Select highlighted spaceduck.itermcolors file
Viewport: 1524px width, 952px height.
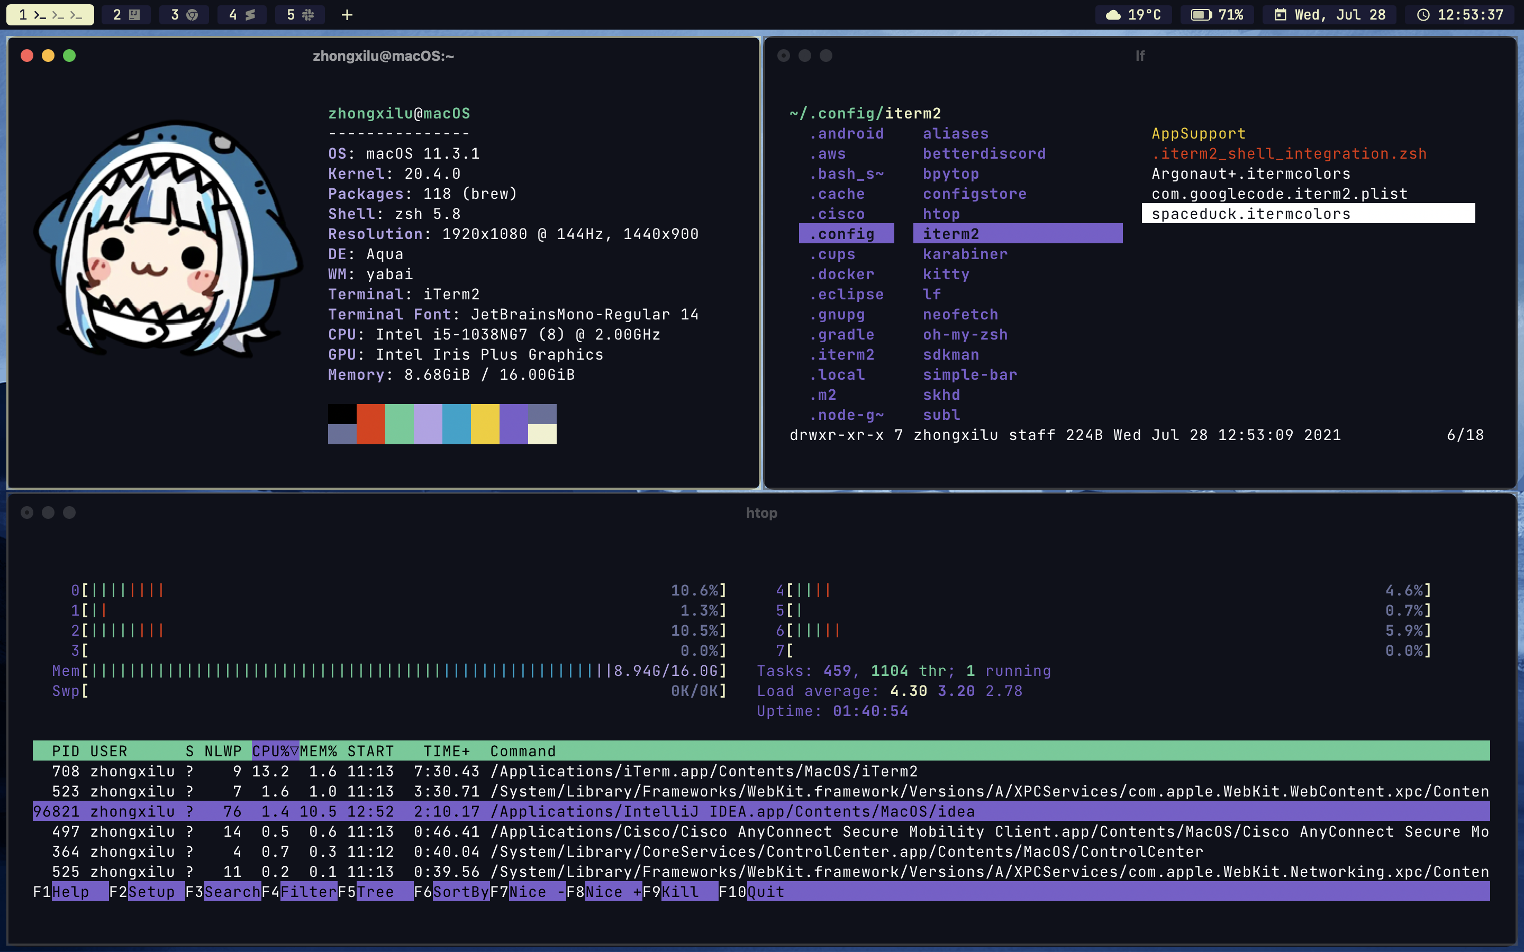click(1308, 214)
